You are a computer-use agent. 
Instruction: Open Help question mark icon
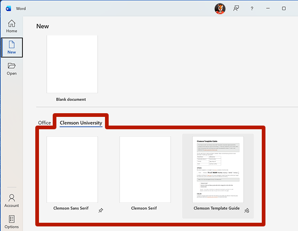point(252,9)
